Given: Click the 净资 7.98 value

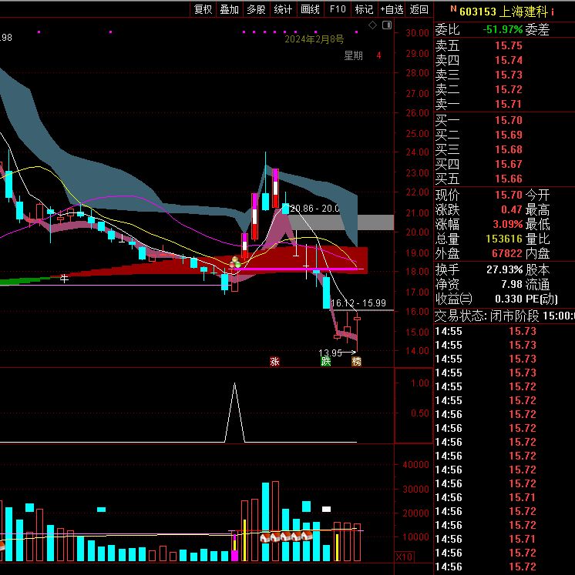Looking at the screenshot, I should pos(512,284).
